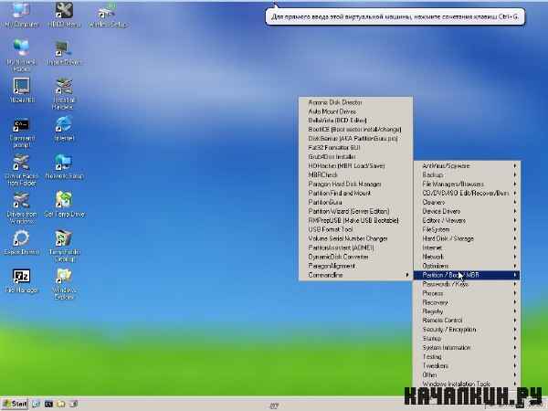Expand the Backup submenu

(x=467, y=174)
